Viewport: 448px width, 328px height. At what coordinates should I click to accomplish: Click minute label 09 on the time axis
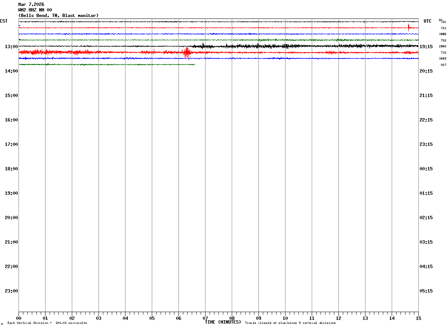pyautogui.click(x=258, y=318)
